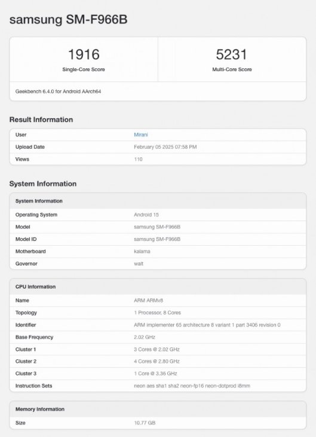The width and height of the screenshot is (316, 437).
Task: Select the Governor value 'walt'
Action: point(139,264)
